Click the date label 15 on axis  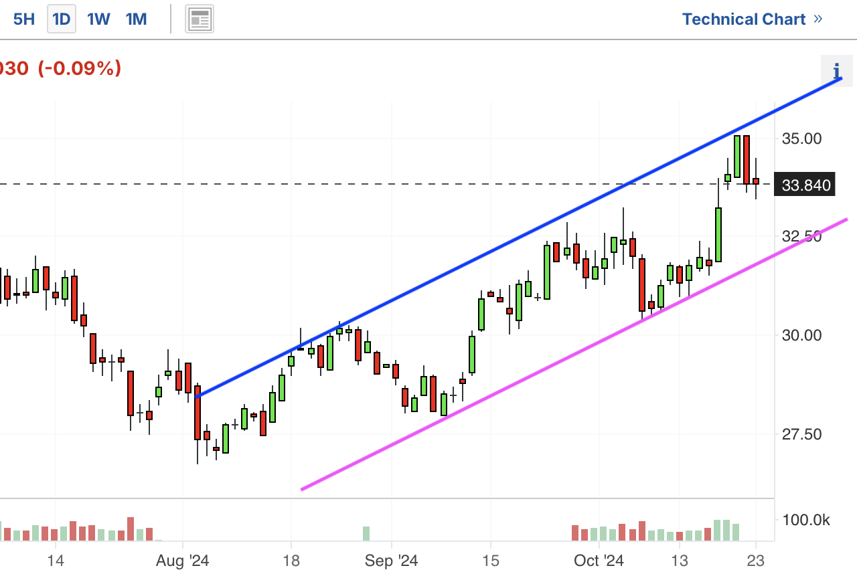[490, 561]
